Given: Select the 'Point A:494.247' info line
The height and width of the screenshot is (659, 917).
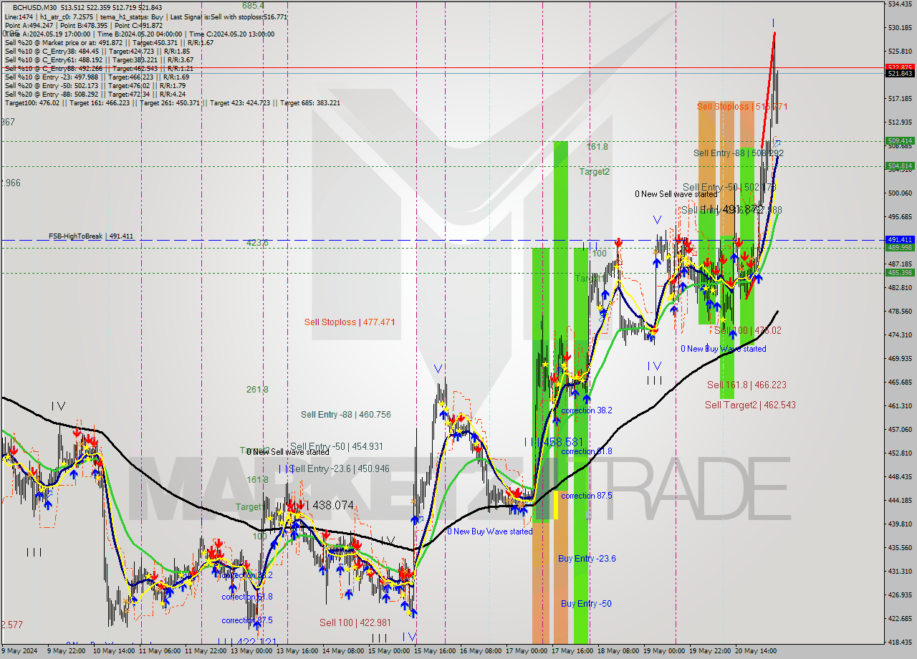Looking at the screenshot, I should click(x=84, y=25).
